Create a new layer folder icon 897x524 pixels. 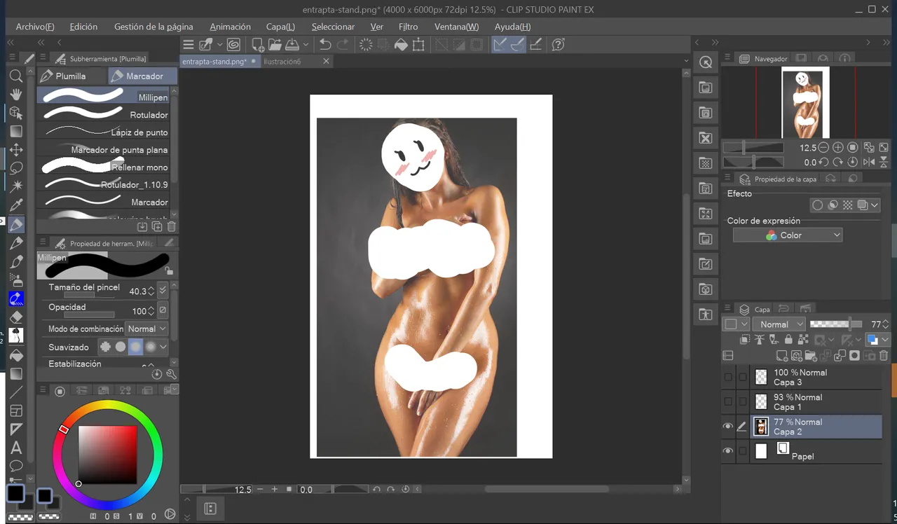(811, 356)
